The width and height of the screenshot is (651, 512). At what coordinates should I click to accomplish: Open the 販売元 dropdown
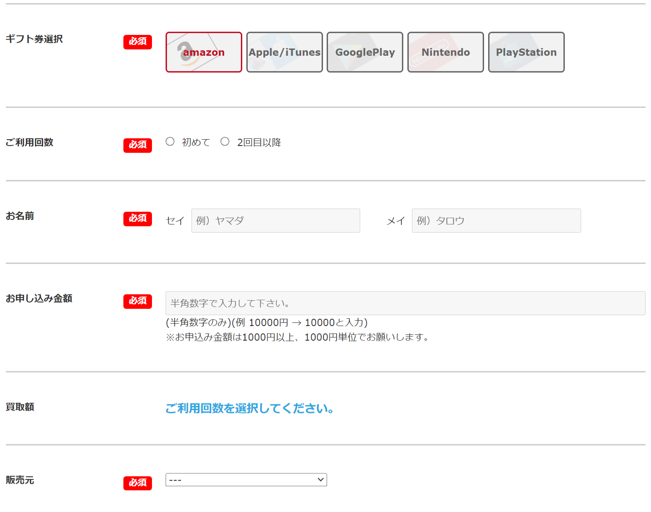tap(246, 480)
